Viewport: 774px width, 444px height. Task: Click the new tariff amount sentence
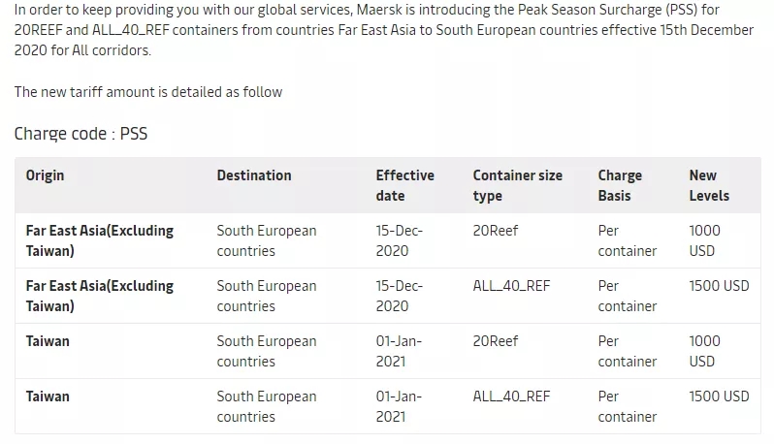click(x=148, y=92)
